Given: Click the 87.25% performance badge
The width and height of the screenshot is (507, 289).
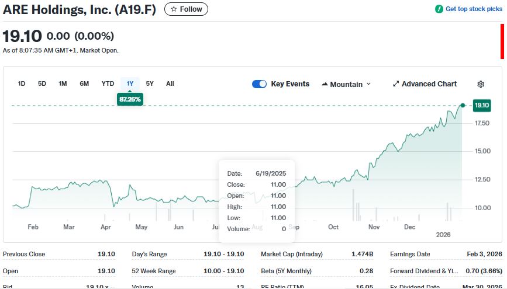Looking at the screenshot, I should [130, 99].
